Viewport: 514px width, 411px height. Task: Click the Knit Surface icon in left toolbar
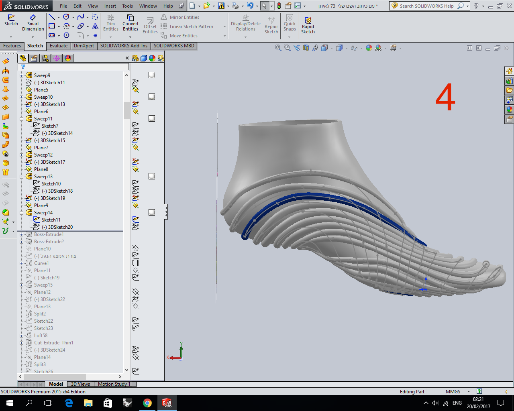[x=6, y=172]
